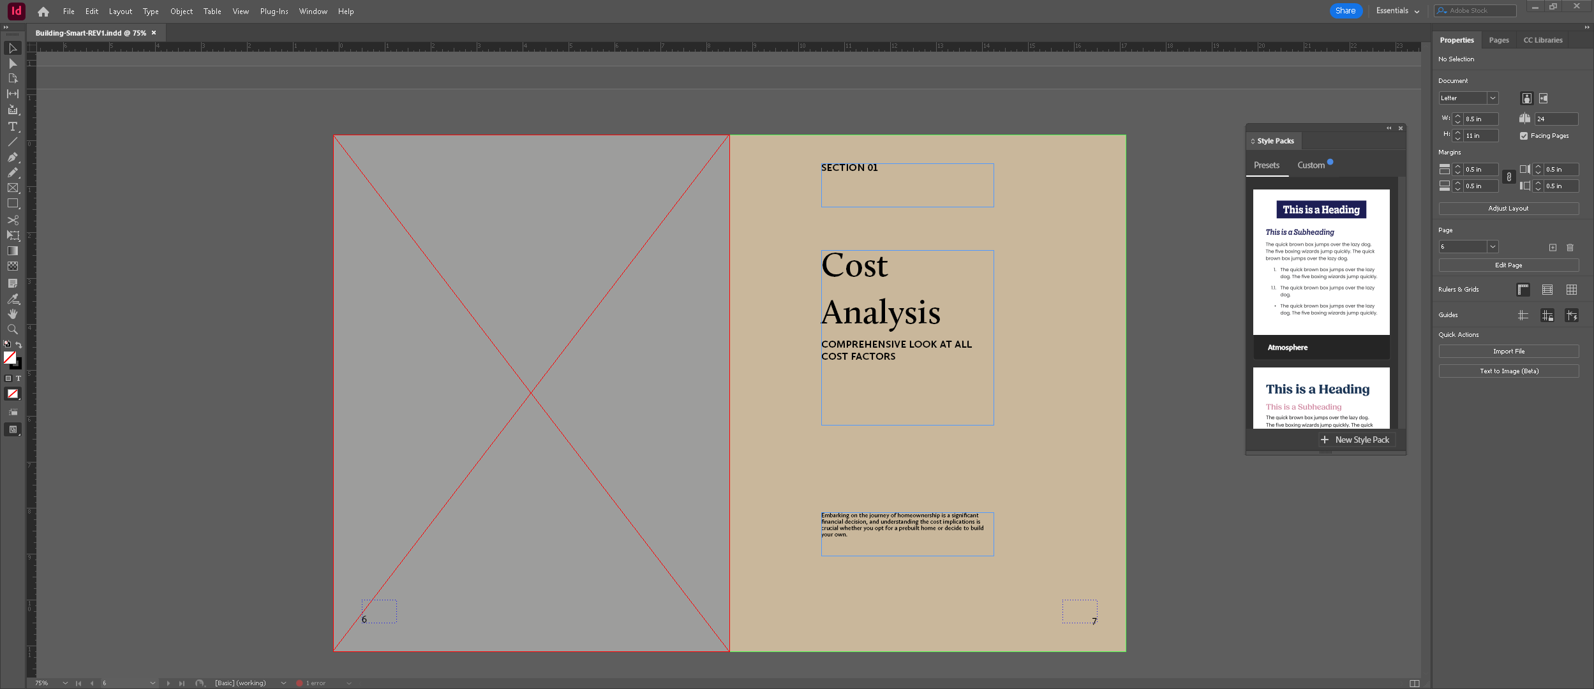1594x689 pixels.
Task: Click Text to Image beta button
Action: pos(1508,370)
